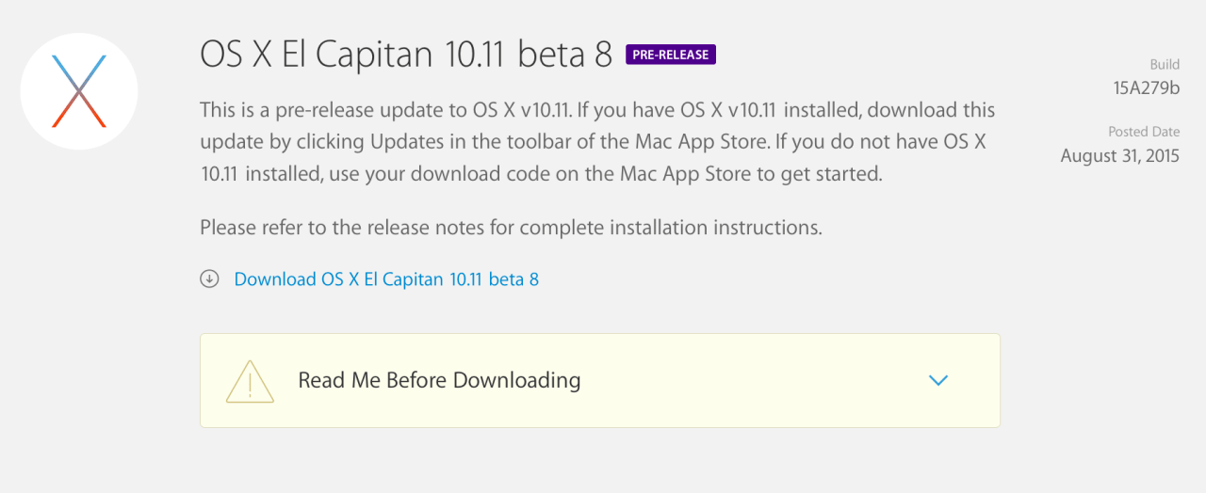
Task: Click the circled download arrow icon
Action: click(x=209, y=278)
